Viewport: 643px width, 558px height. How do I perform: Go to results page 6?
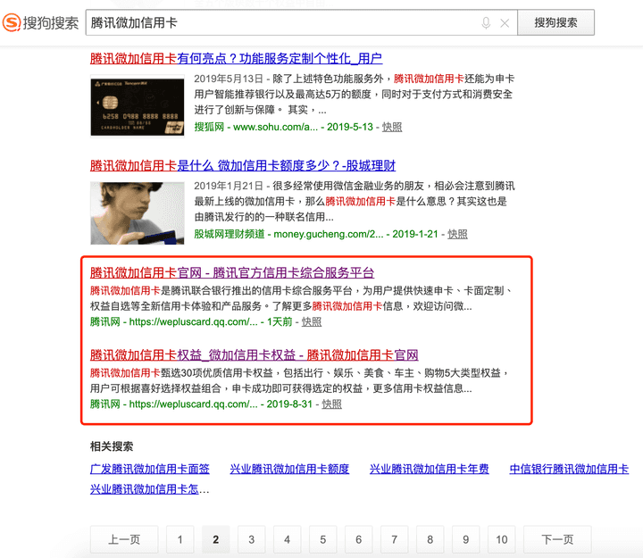click(358, 539)
